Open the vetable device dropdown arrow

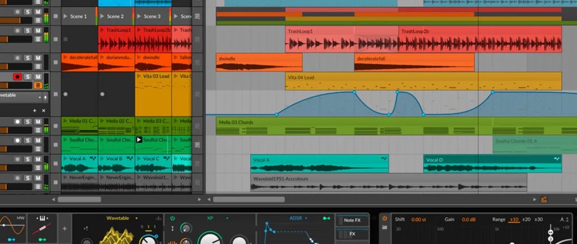click(x=39, y=98)
